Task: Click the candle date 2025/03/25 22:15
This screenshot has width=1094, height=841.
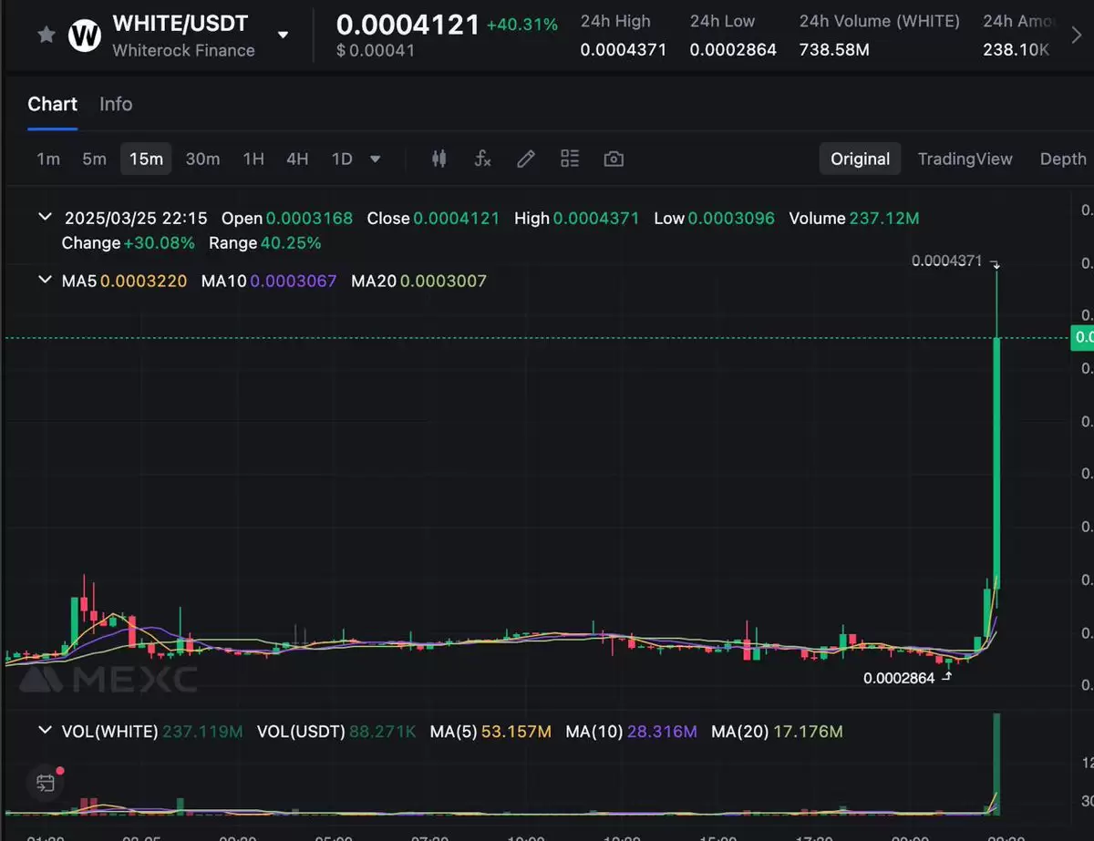Action: point(136,219)
